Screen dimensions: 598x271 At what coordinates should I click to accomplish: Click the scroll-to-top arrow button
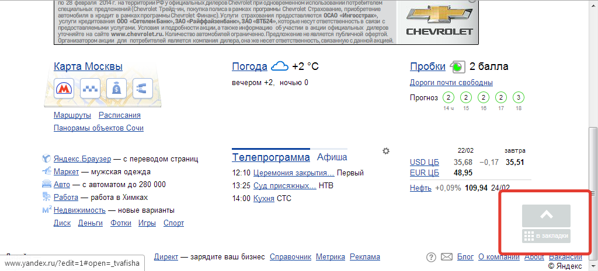tap(546, 216)
